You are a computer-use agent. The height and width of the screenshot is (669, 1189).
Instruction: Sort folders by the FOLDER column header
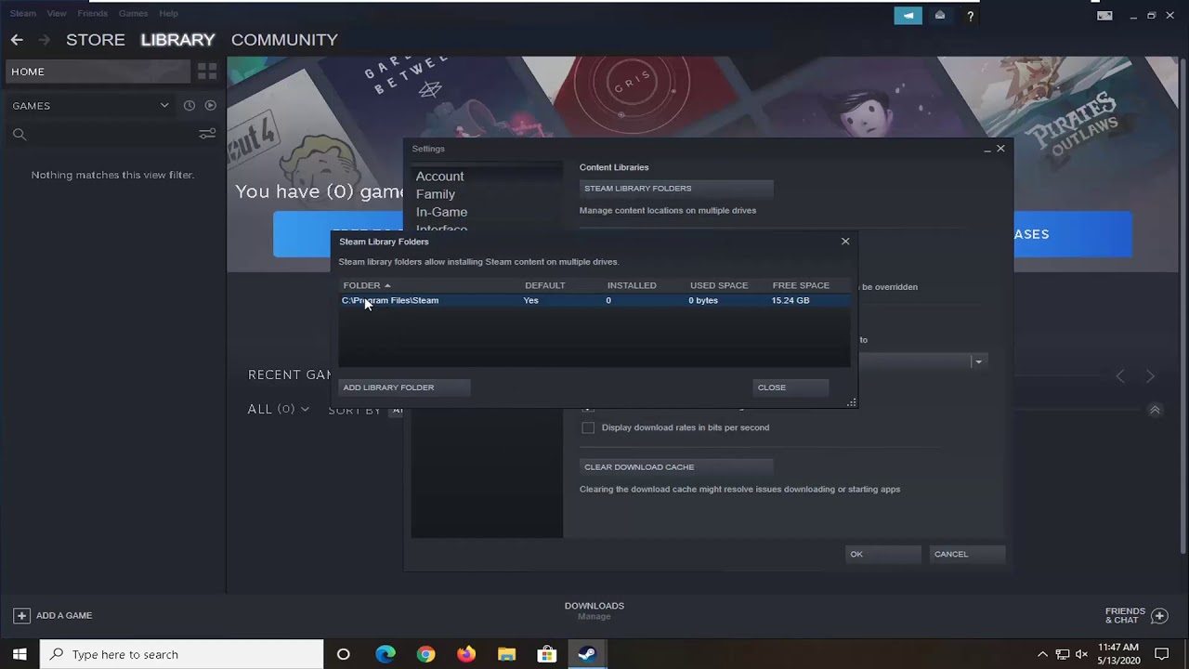367,285
